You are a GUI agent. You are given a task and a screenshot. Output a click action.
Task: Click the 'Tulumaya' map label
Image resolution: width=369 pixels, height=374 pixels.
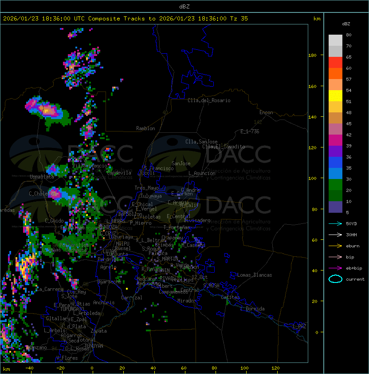pos(151,196)
